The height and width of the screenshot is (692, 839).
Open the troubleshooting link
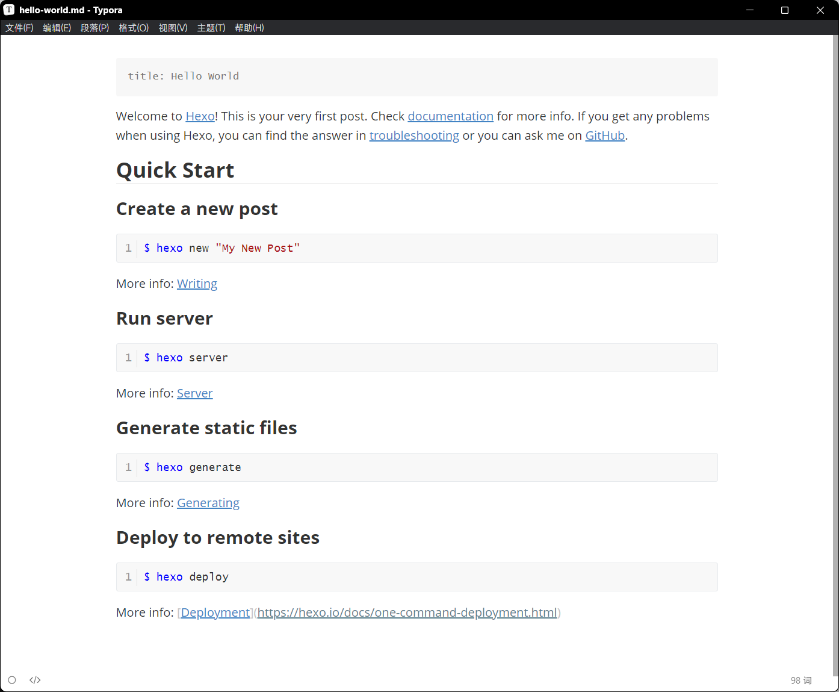[x=414, y=136]
